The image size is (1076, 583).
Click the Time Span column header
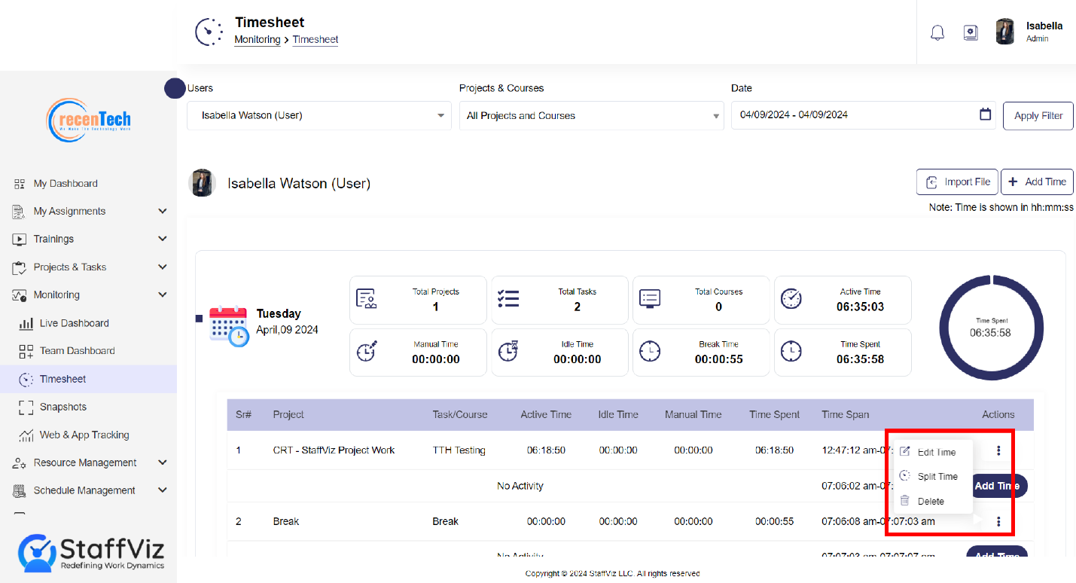tap(845, 414)
